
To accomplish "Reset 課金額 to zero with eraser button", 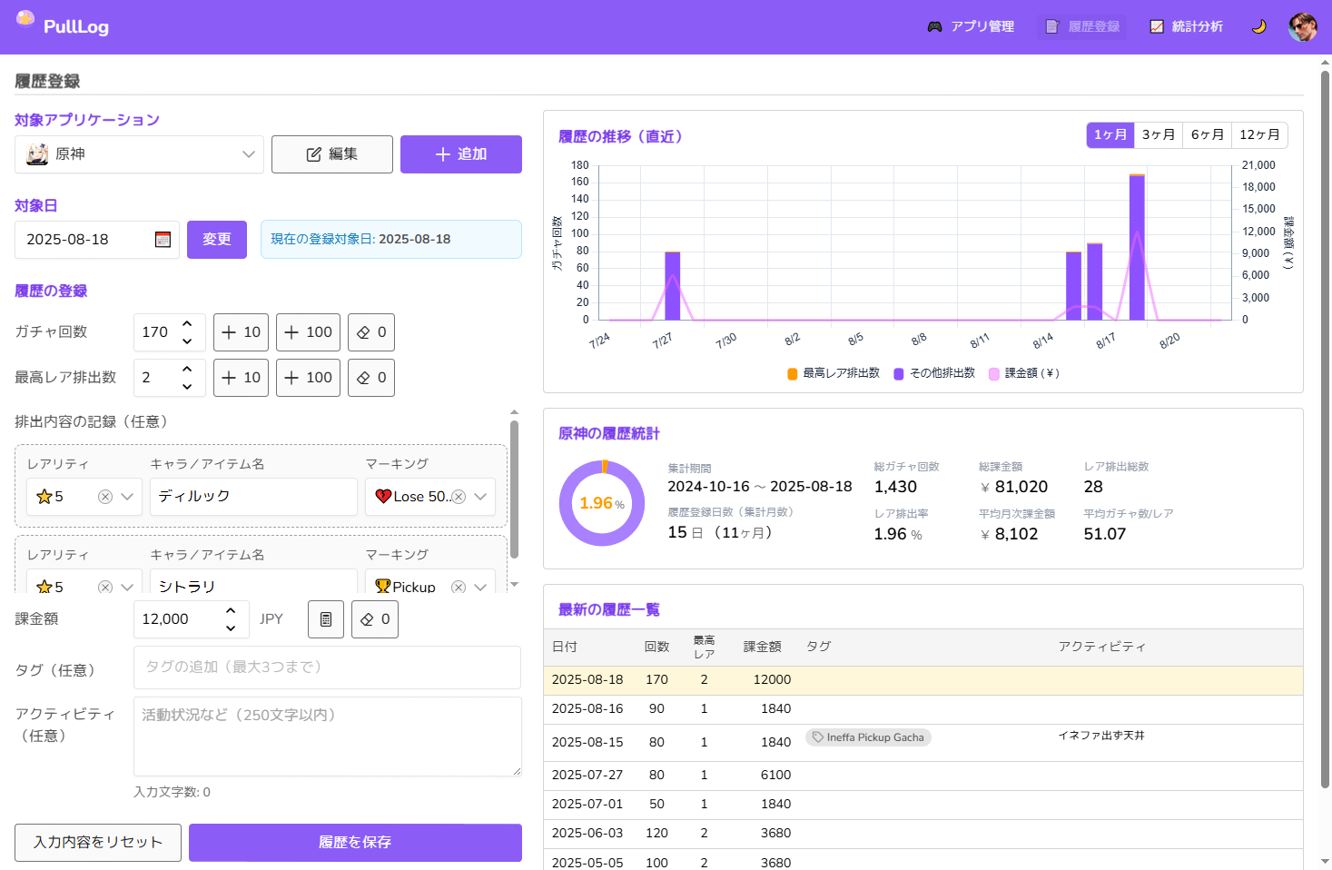I will [375, 619].
